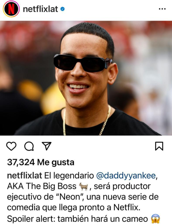The height and width of the screenshot is (224, 172).
Task: Open comments via the speech bubble icon
Action: pyautogui.click(x=29, y=146)
